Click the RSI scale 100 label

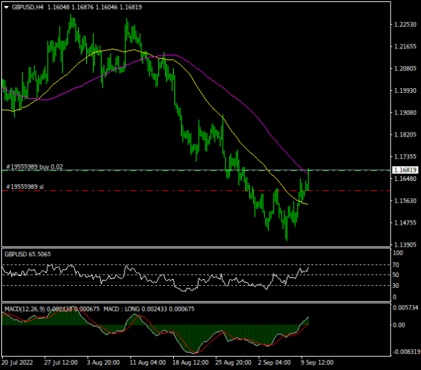tap(397, 253)
